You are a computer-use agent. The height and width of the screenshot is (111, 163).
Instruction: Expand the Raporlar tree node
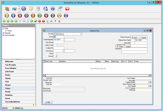[x=3, y=33]
